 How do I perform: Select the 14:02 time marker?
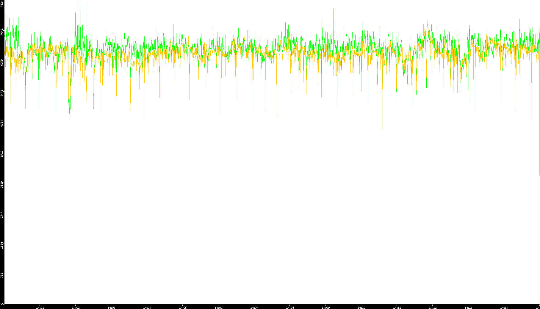pyautogui.click(x=76, y=308)
